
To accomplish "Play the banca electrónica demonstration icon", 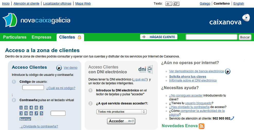I will point(228,71).
